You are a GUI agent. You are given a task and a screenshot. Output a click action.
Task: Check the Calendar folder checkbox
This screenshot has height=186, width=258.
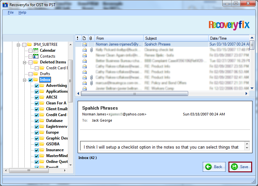click(x=31, y=50)
